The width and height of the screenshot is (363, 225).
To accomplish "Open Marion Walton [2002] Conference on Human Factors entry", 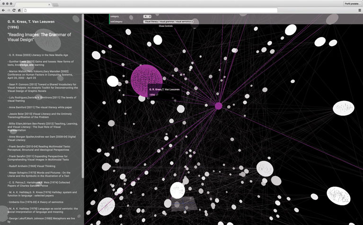I will [x=40, y=75].
